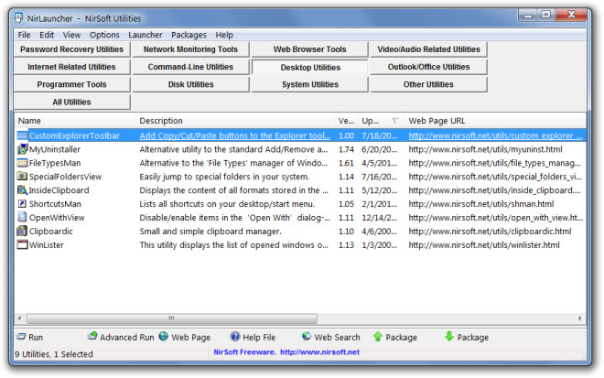The image size is (604, 378).
Task: Click the NirLauncher title bar icon
Action: (18, 18)
